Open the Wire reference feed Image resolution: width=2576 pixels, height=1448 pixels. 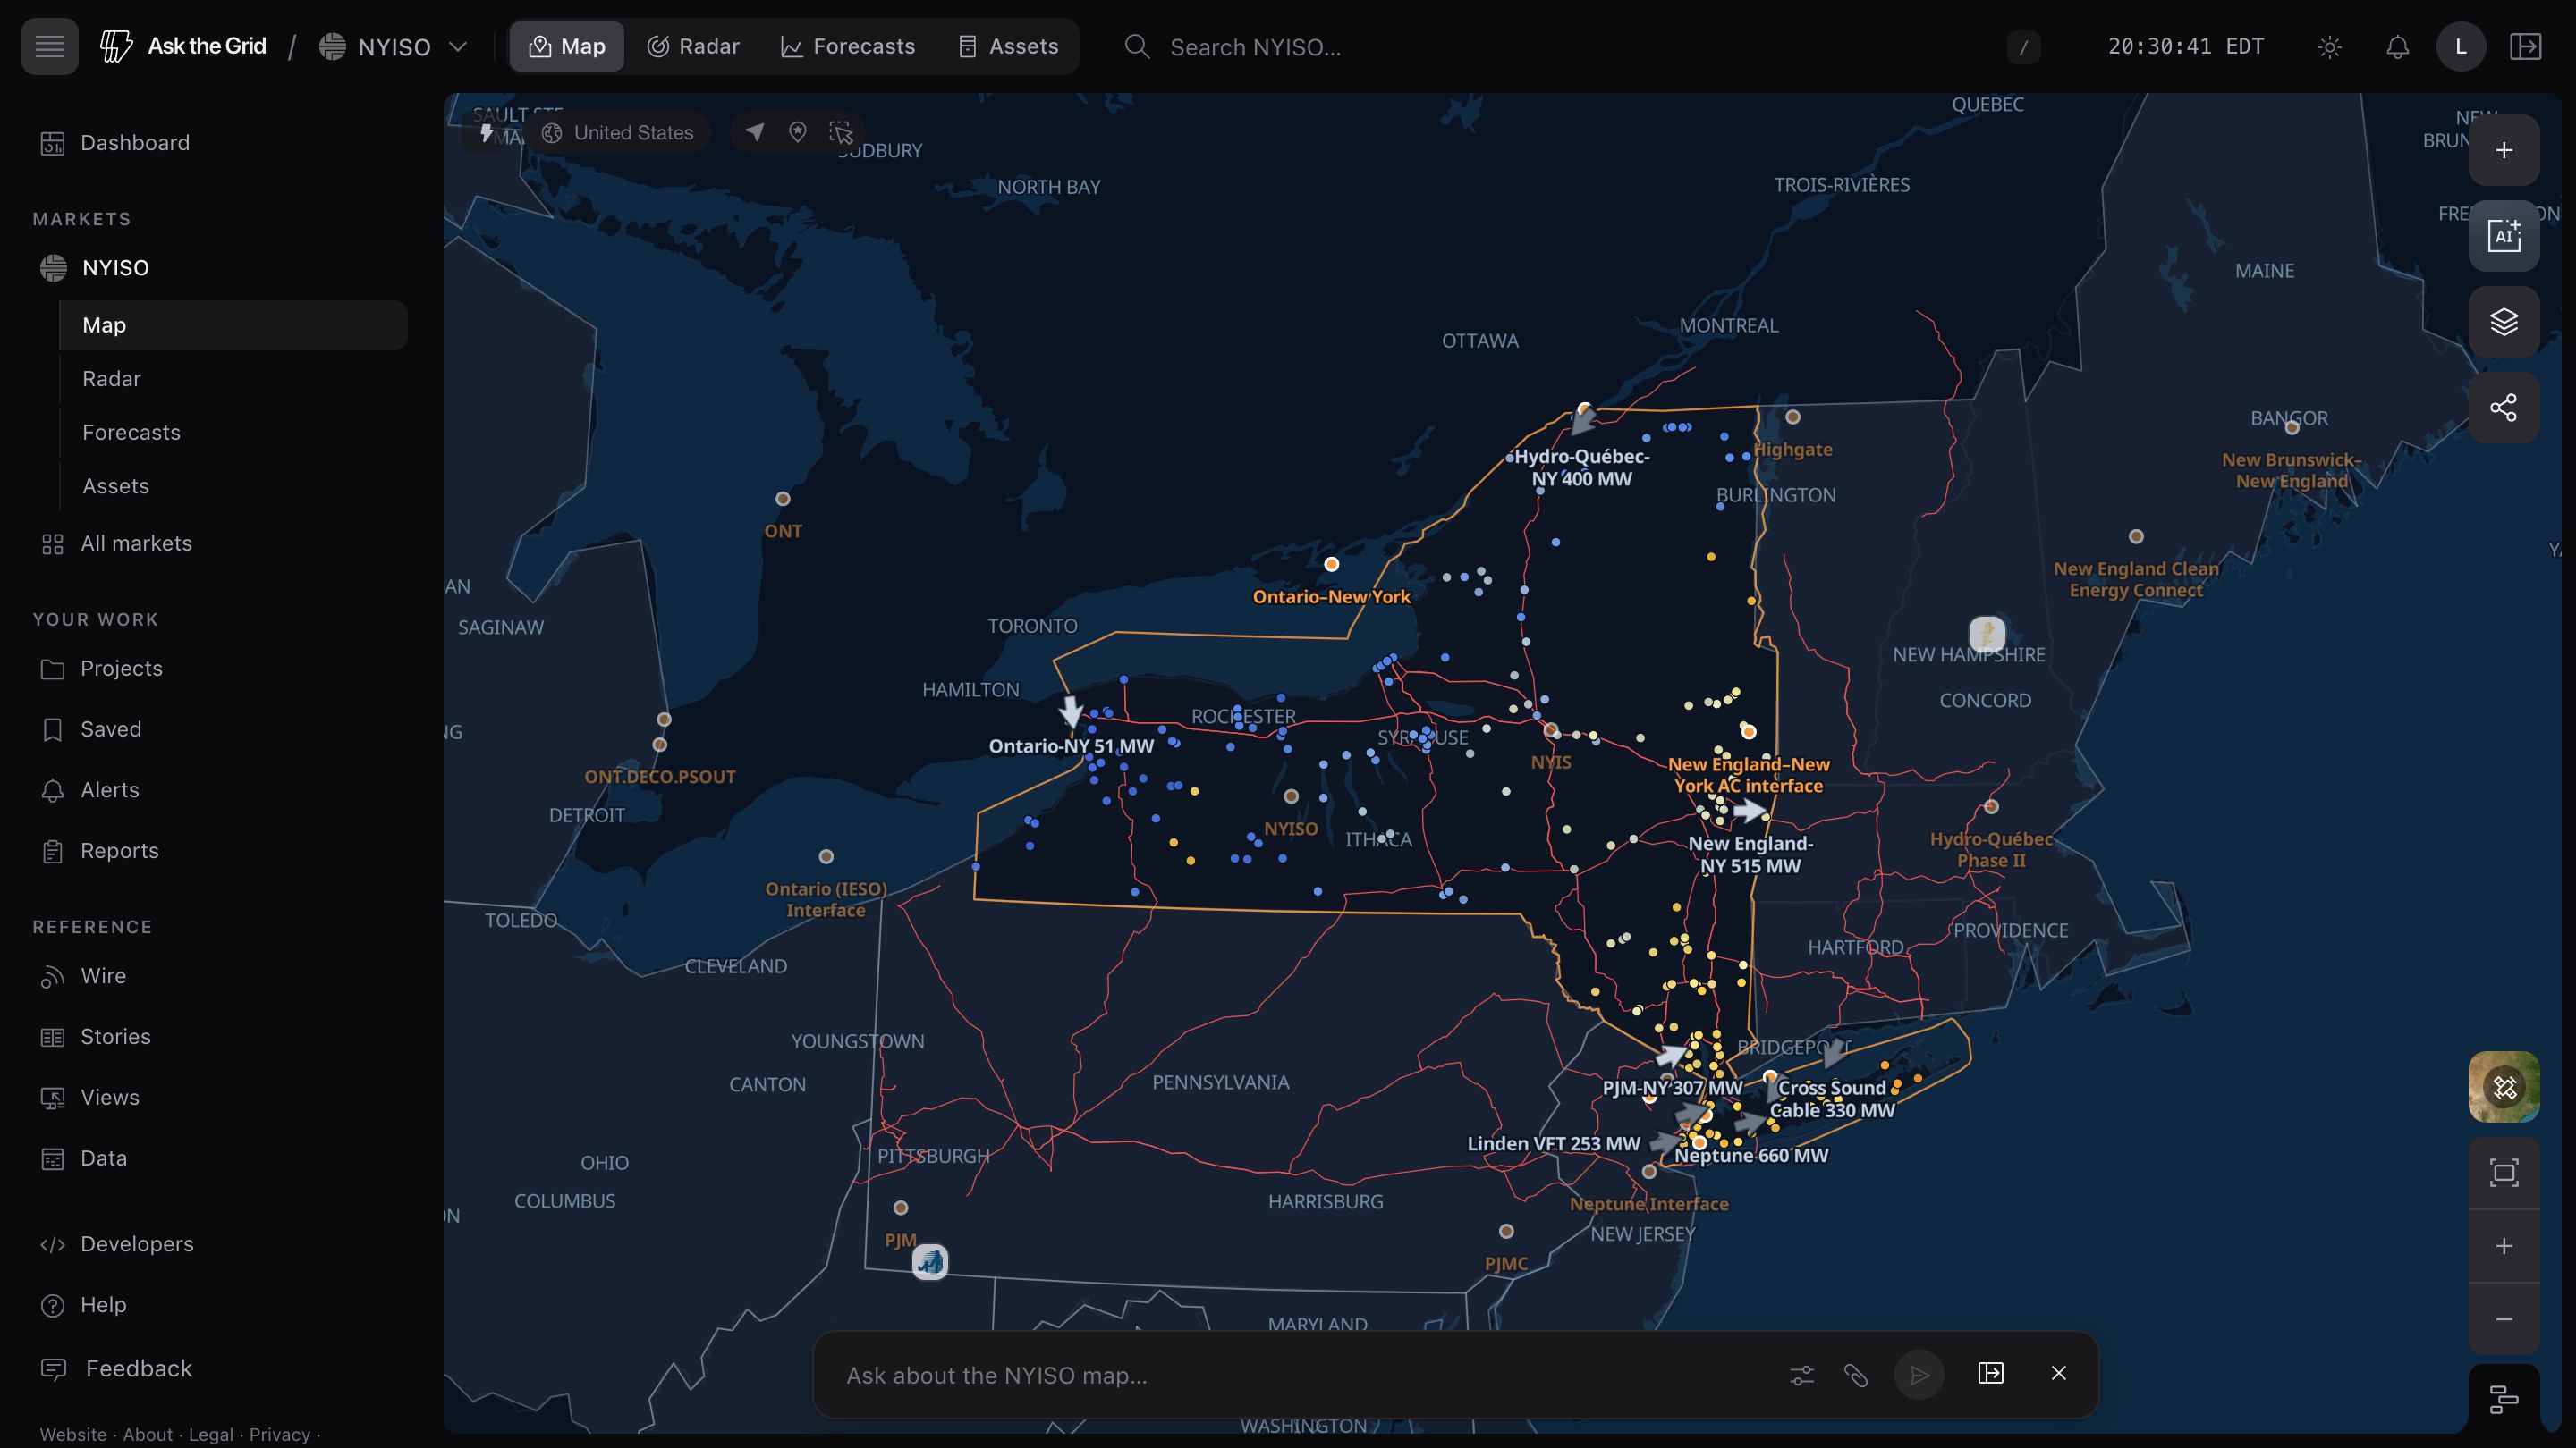220,976
